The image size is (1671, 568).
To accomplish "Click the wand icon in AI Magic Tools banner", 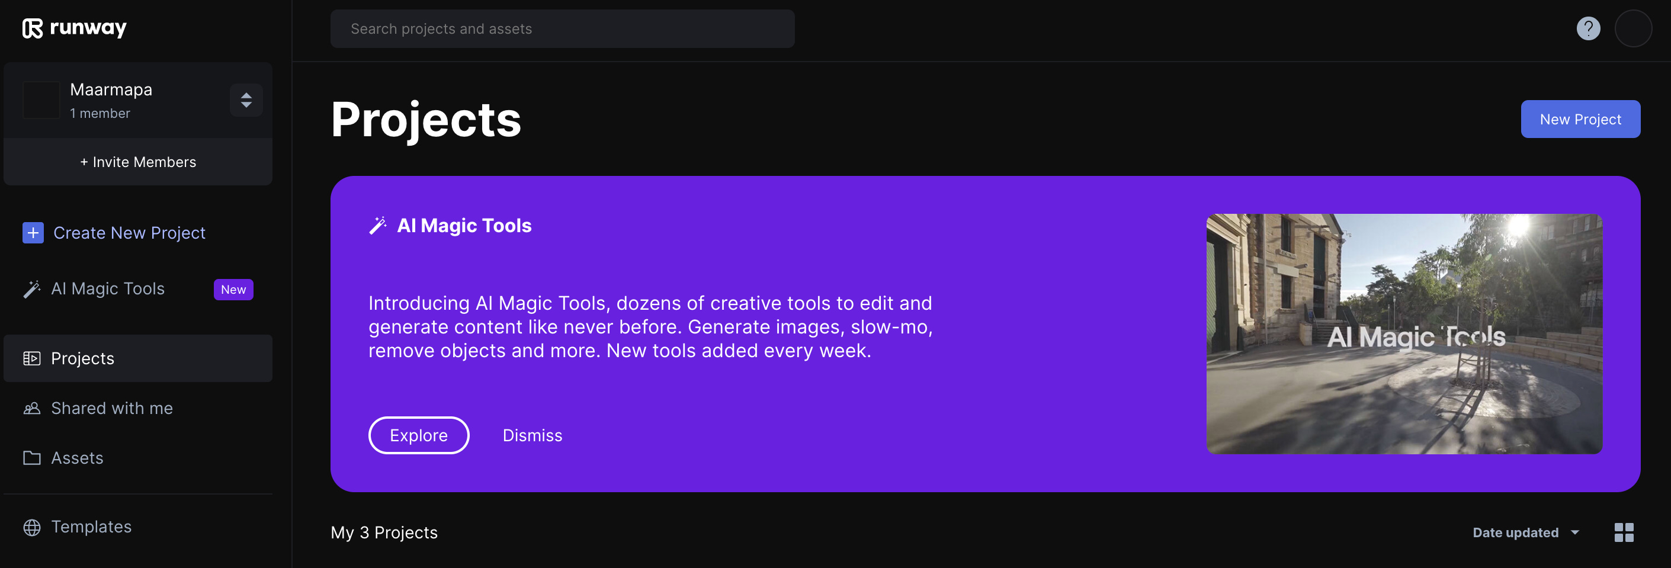I will [377, 226].
